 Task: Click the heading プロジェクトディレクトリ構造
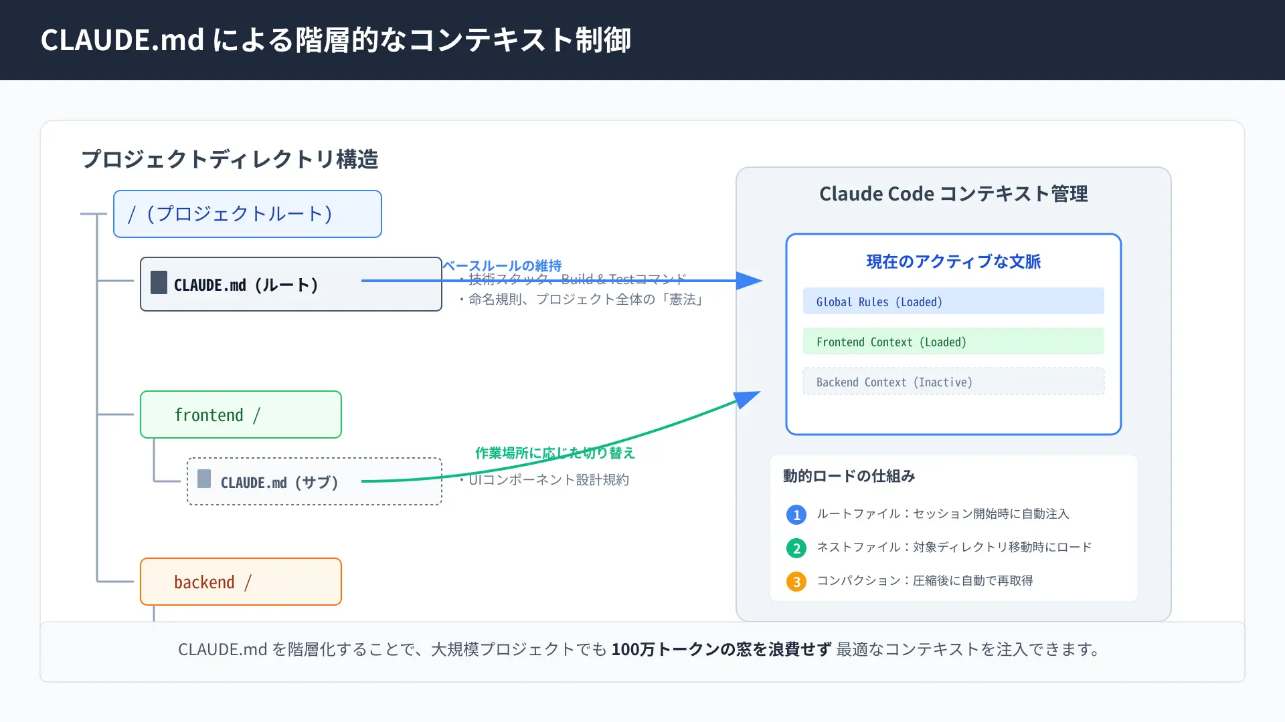(230, 159)
